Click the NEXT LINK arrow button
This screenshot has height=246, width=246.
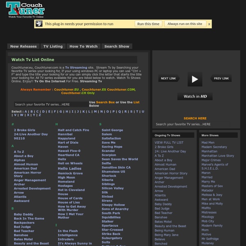tap(169, 78)
